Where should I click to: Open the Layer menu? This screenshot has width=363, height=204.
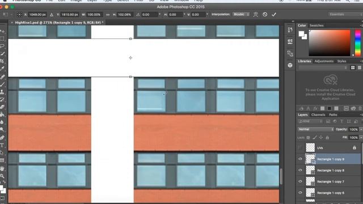[92, 1]
